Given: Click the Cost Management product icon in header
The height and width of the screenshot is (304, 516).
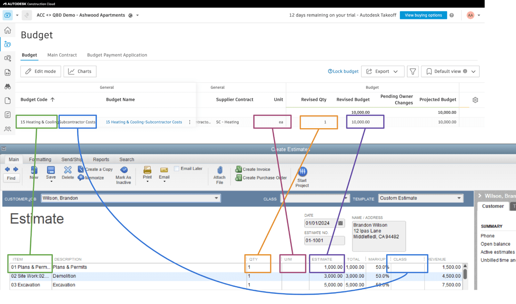Looking at the screenshot, I should pyautogui.click(x=7, y=15).
